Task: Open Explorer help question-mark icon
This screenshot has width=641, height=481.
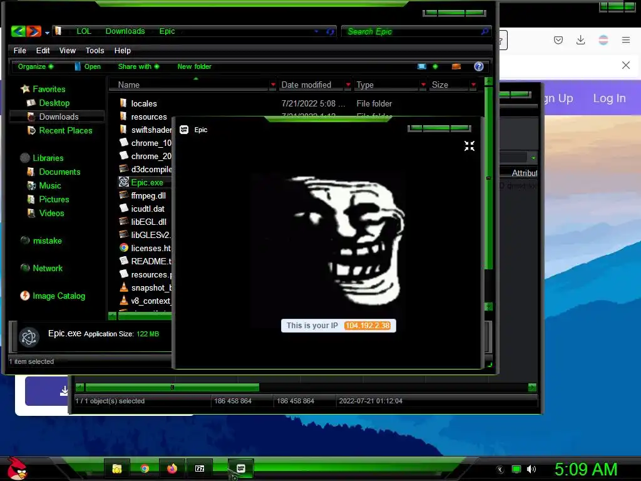Action: click(479, 66)
